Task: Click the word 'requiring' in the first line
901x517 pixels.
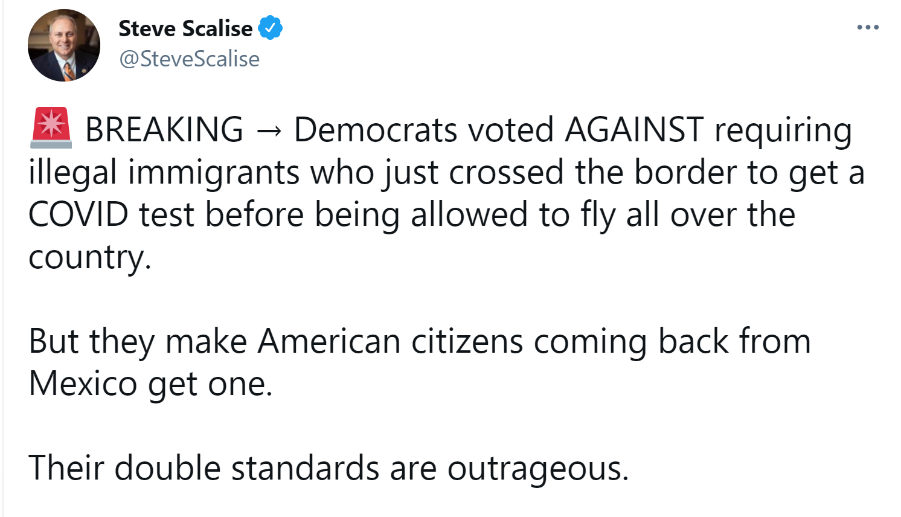Action: [783, 131]
